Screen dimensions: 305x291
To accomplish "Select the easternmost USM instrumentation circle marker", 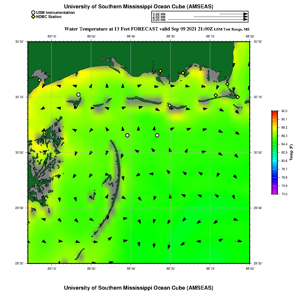I will tap(157, 135).
